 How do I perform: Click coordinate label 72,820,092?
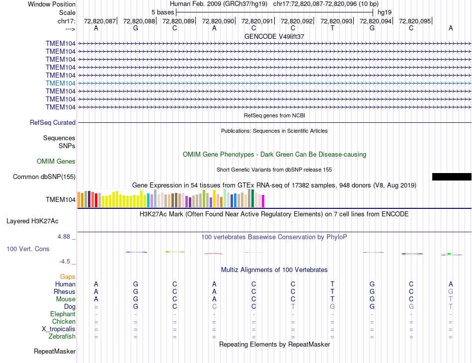pyautogui.click(x=297, y=21)
